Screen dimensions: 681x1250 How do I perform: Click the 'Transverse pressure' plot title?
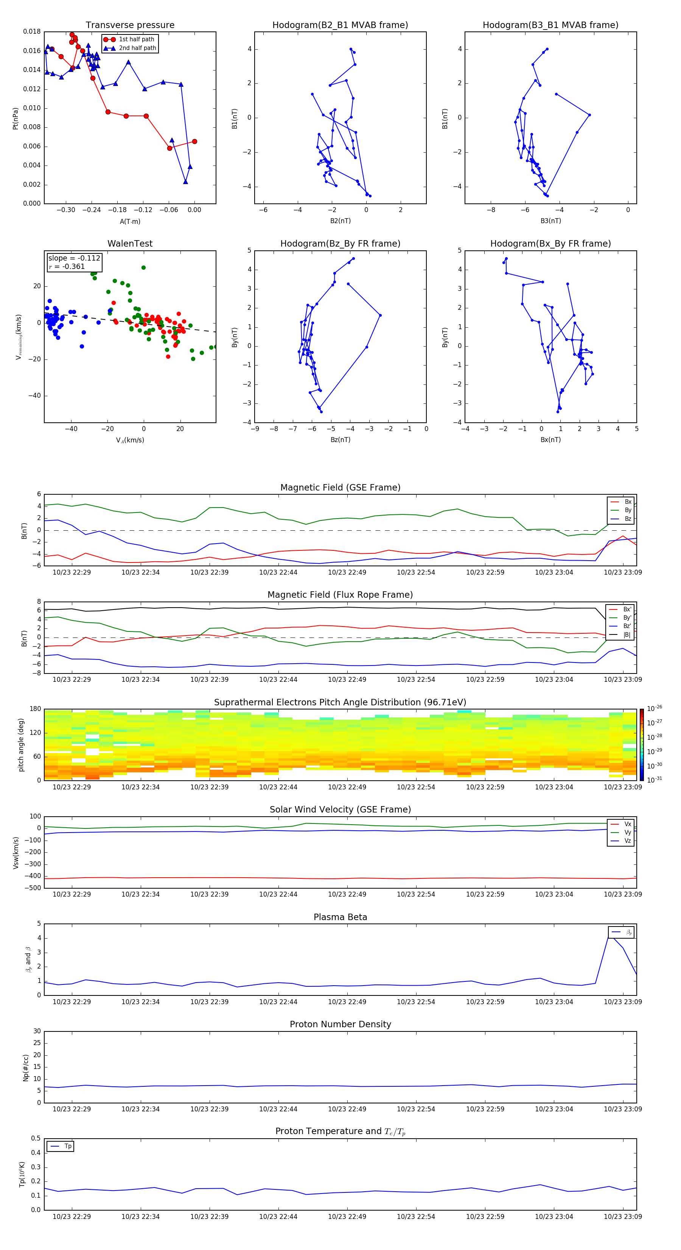pos(130,25)
